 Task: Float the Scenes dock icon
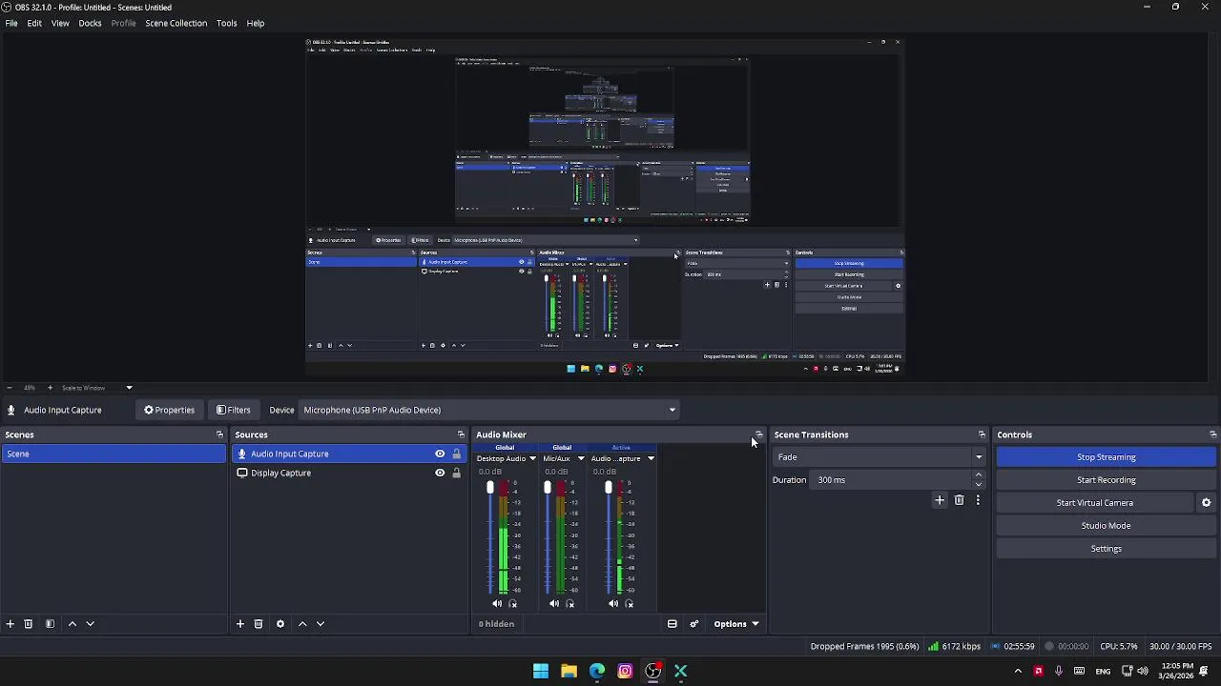coord(219,434)
